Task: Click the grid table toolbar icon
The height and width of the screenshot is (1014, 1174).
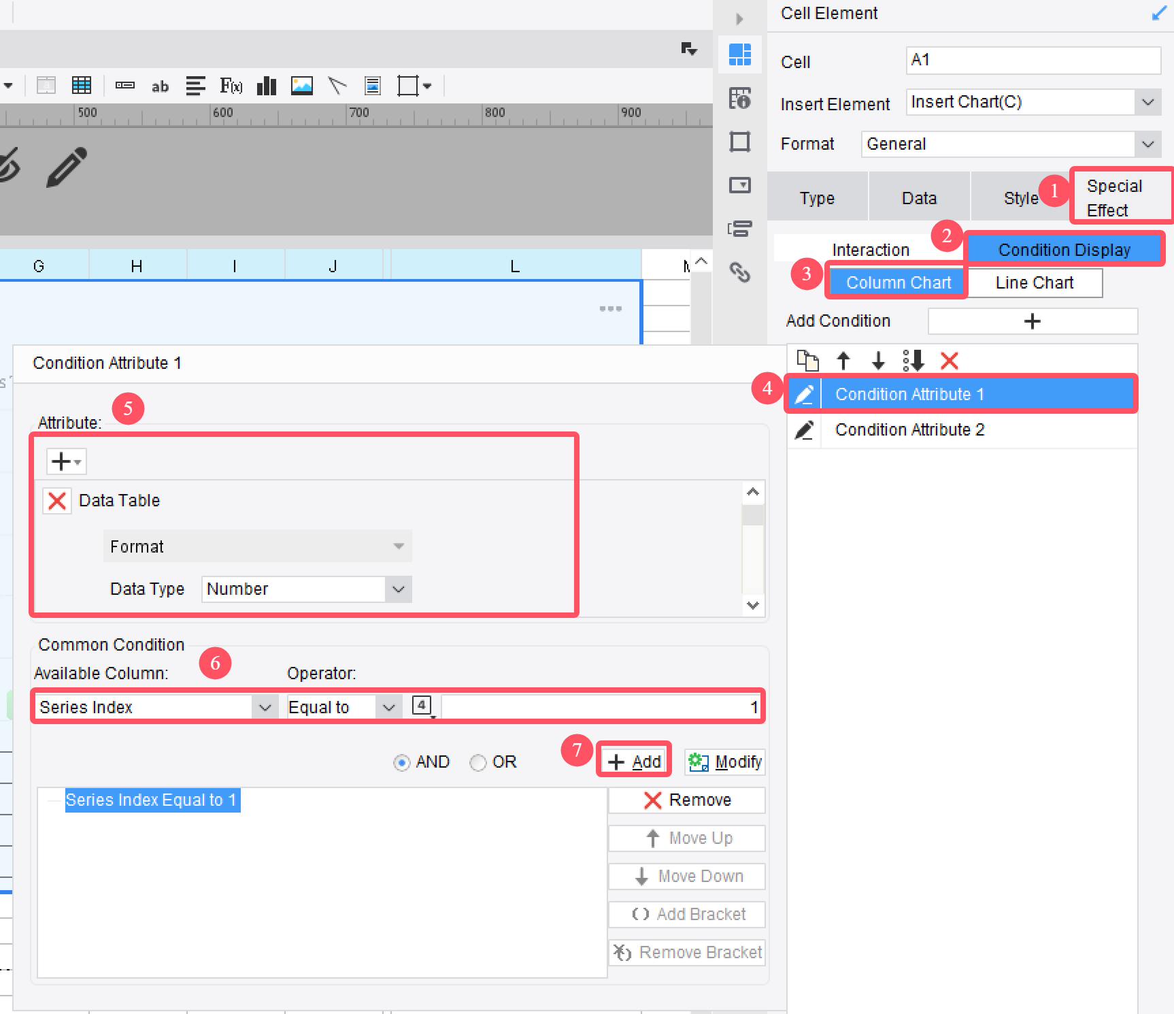Action: tap(82, 86)
